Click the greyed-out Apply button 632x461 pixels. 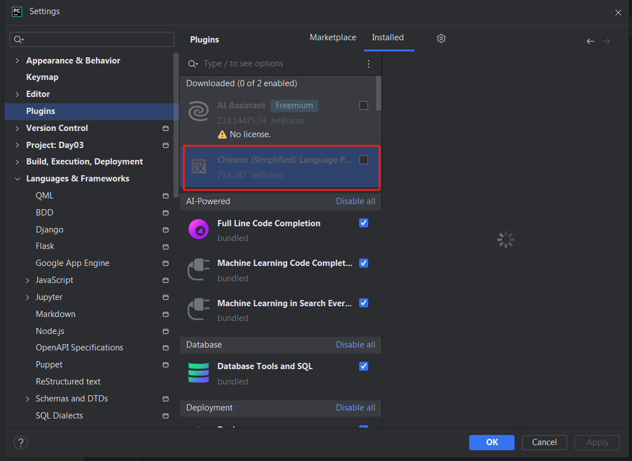tap(597, 442)
